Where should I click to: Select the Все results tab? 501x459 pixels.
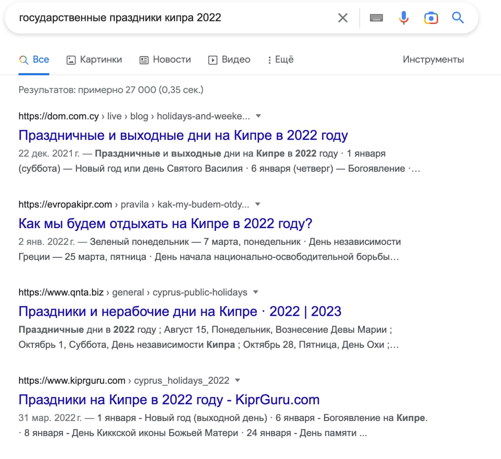34,60
